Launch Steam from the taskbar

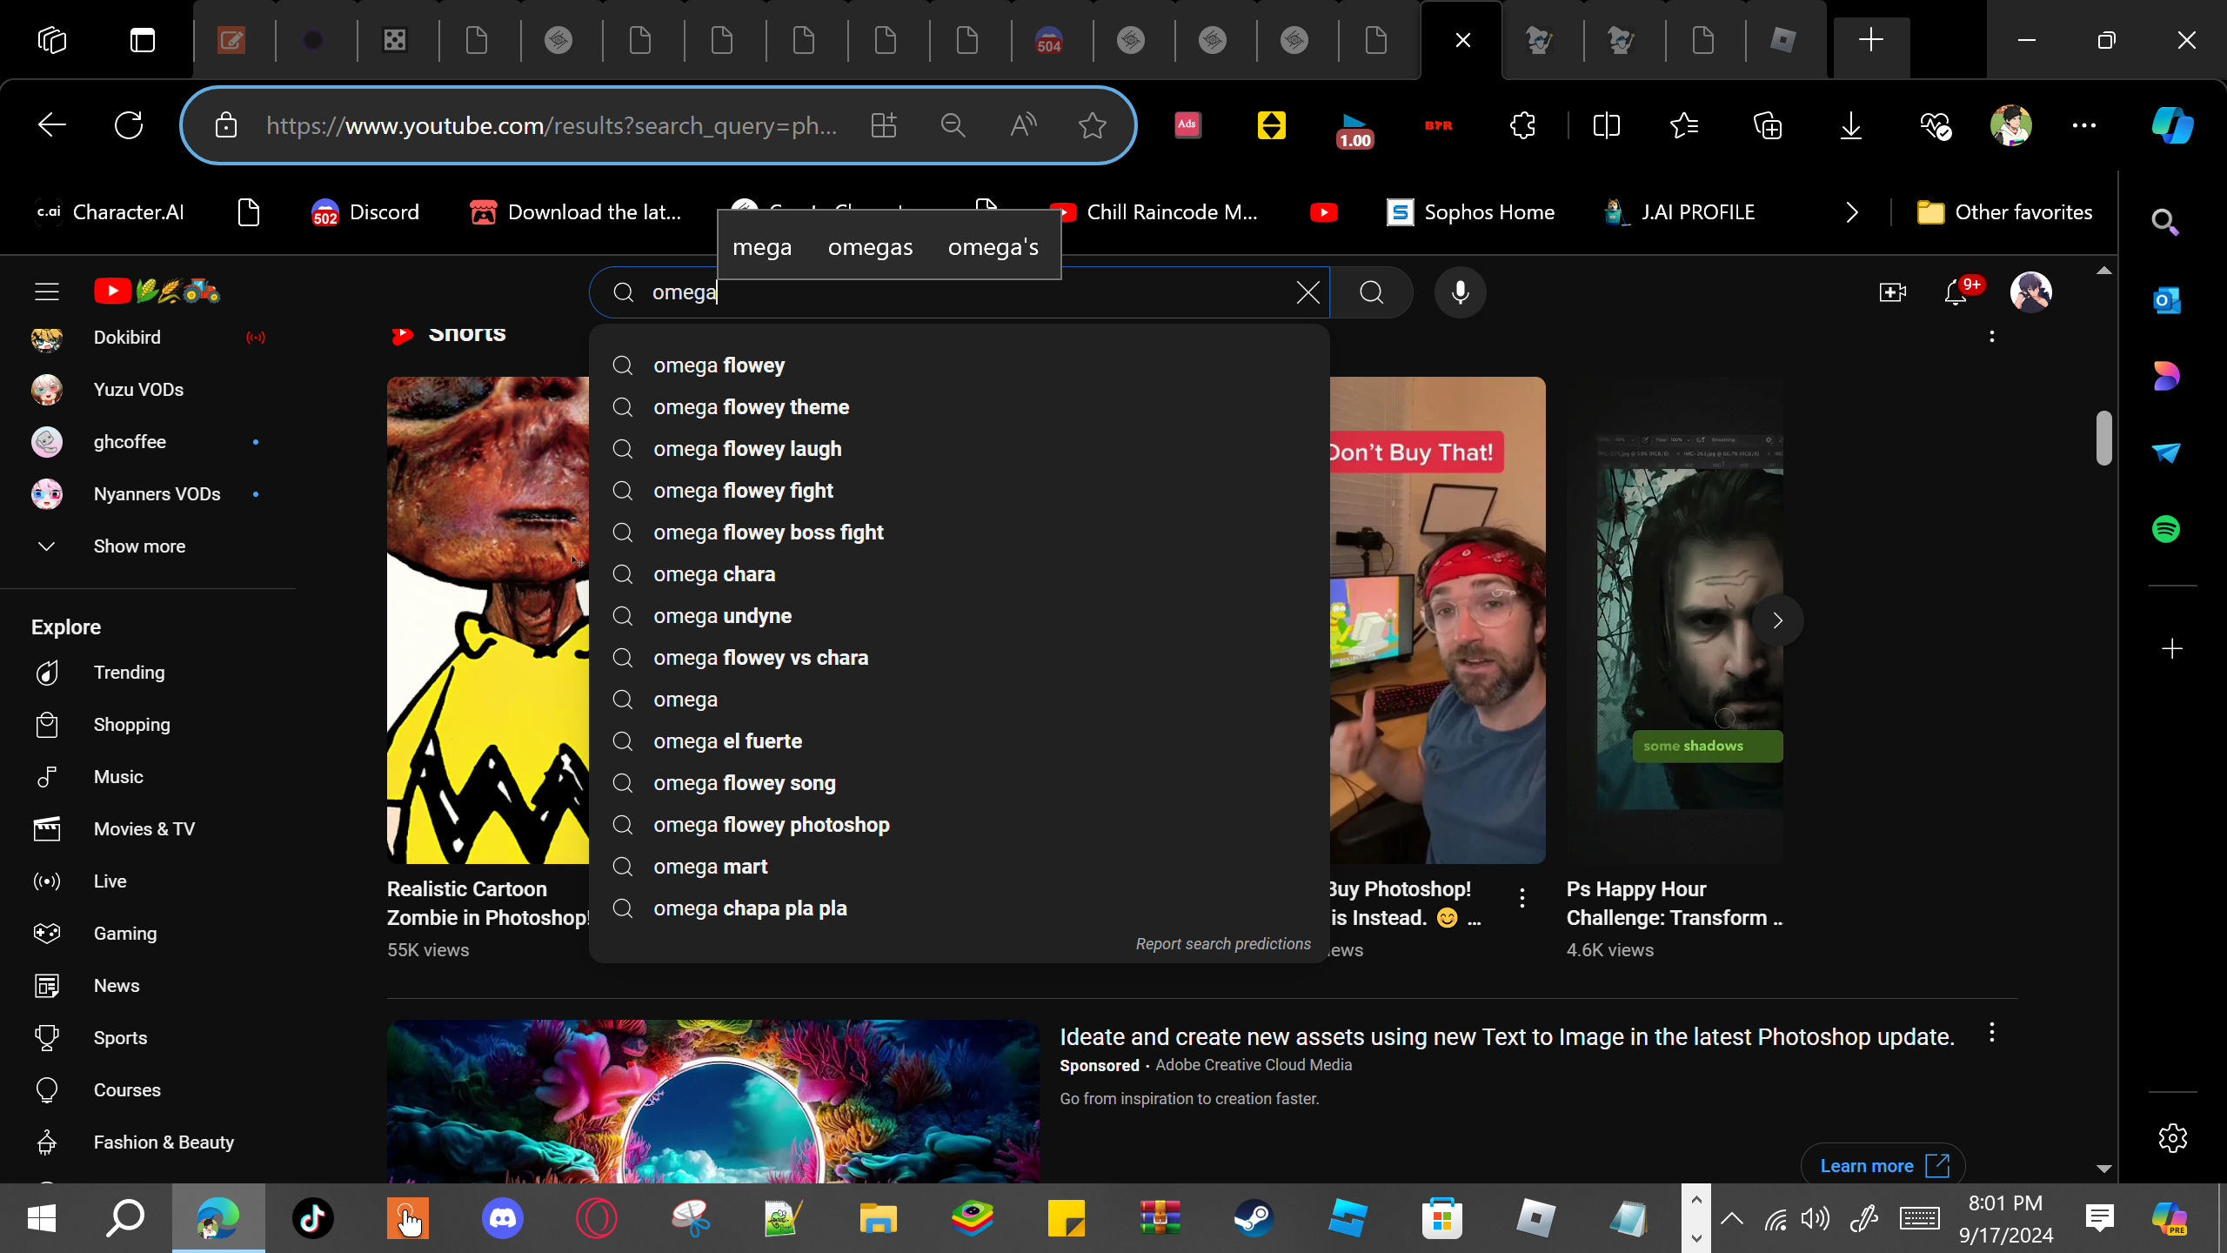(x=1254, y=1218)
